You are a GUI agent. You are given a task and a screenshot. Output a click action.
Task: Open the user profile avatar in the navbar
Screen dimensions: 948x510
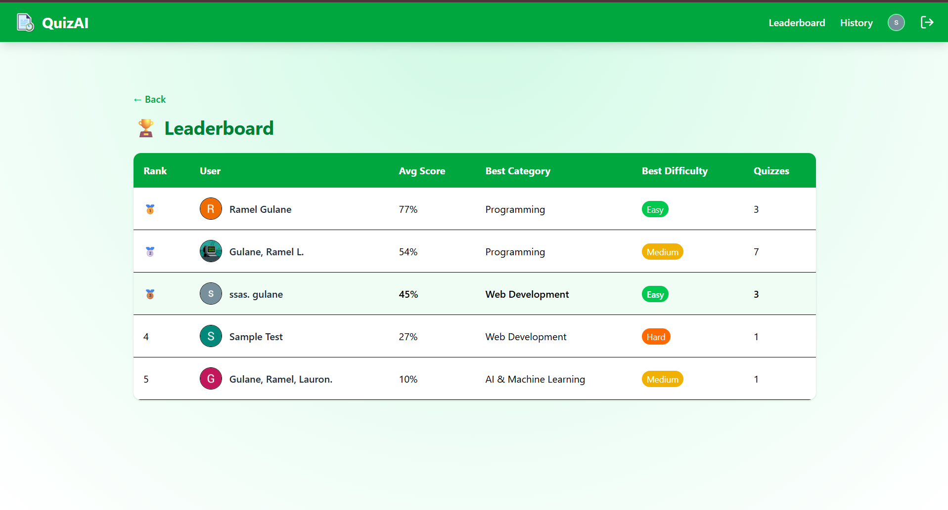(x=896, y=23)
